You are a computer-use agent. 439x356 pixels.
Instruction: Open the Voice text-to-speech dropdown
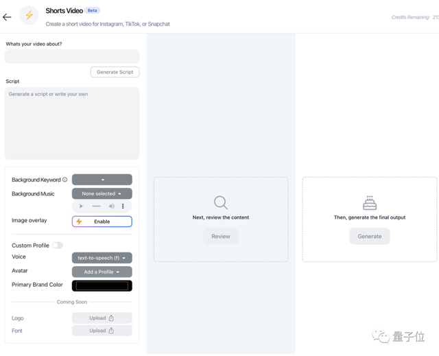coord(102,258)
